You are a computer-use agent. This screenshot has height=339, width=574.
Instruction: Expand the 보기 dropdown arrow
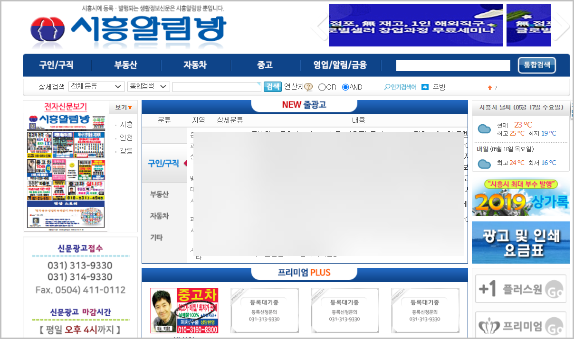(130, 108)
